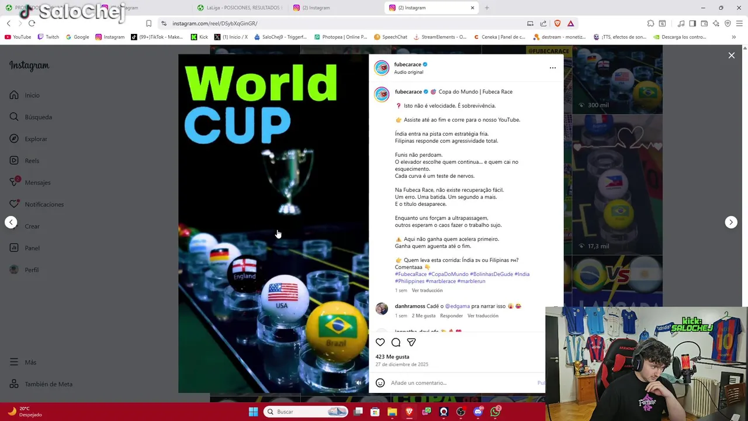Open Búsqueda in the sidebar
The height and width of the screenshot is (421, 748).
[x=30, y=117]
